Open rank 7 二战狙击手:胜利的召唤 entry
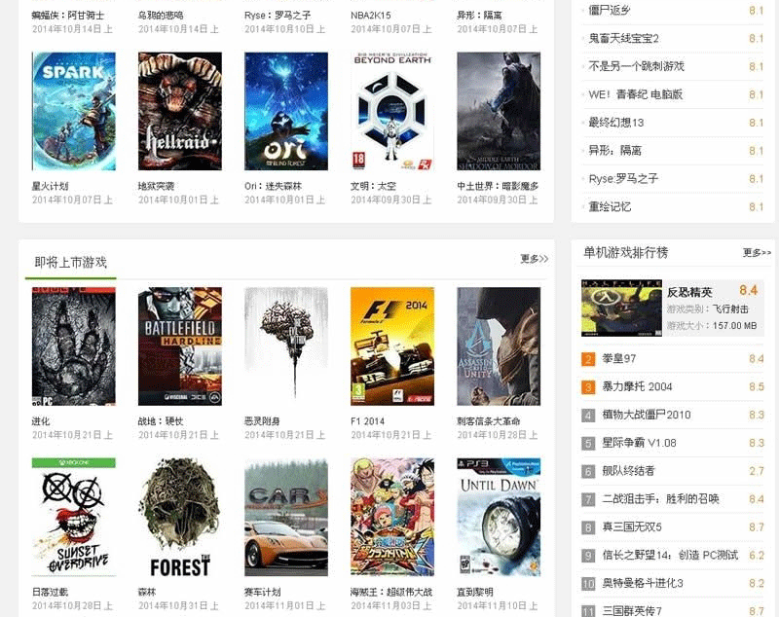 point(661,499)
